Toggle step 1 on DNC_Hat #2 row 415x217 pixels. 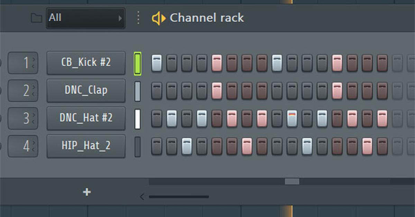point(157,118)
